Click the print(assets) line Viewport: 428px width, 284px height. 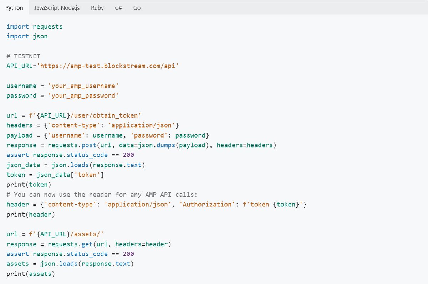31,274
